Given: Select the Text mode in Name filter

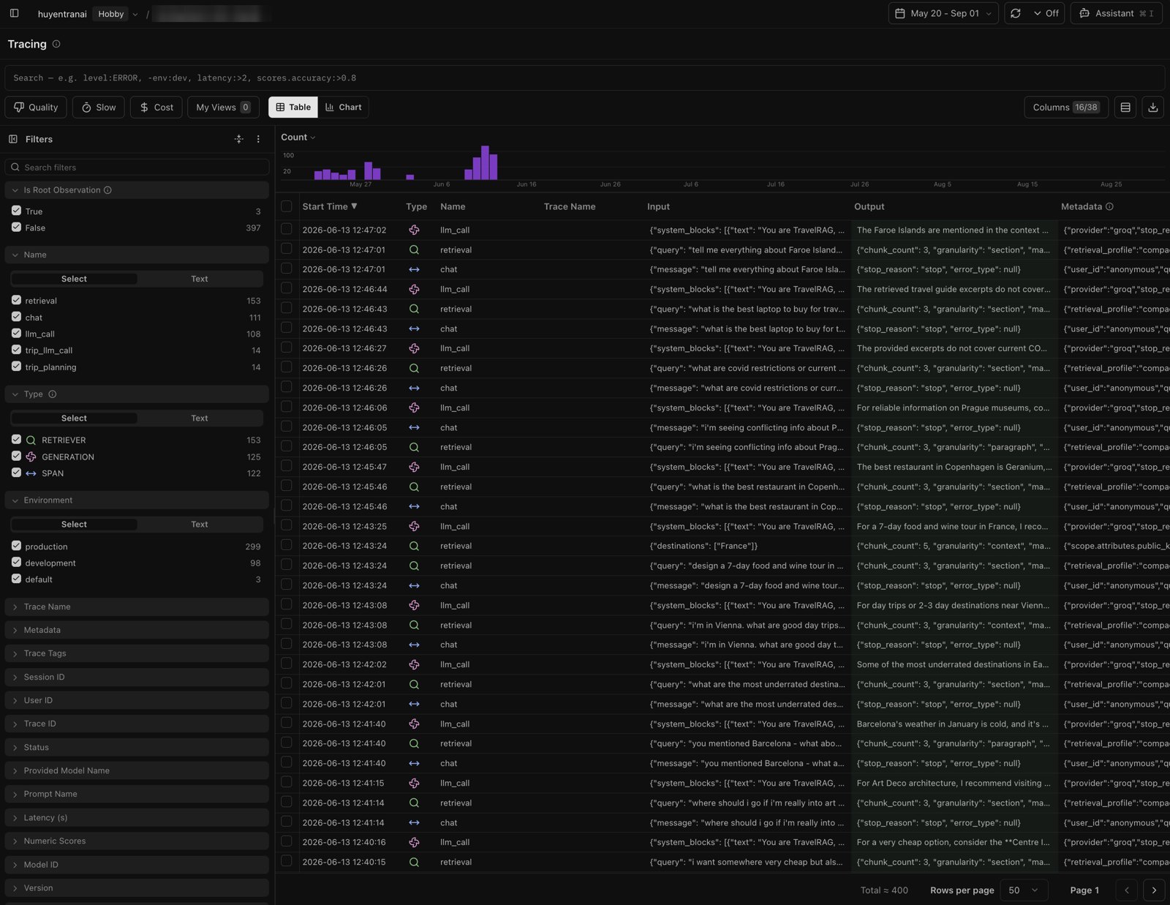Looking at the screenshot, I should click(x=200, y=279).
